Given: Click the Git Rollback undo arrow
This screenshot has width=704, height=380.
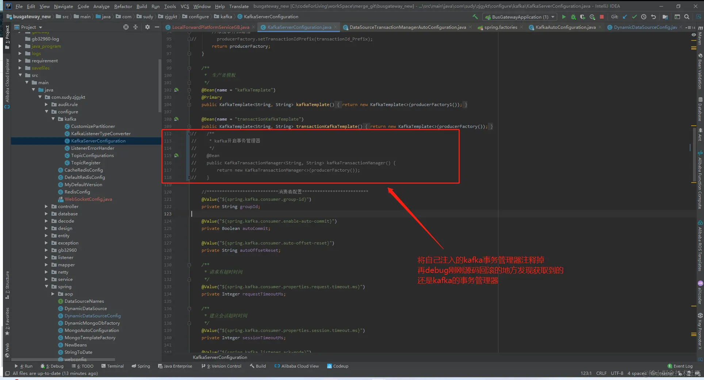Looking at the screenshot, I should (x=653, y=17).
